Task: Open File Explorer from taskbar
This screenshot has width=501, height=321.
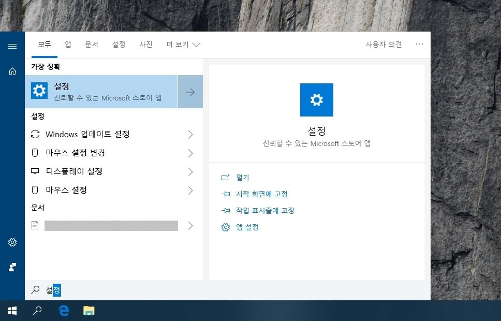Action: [x=89, y=311]
